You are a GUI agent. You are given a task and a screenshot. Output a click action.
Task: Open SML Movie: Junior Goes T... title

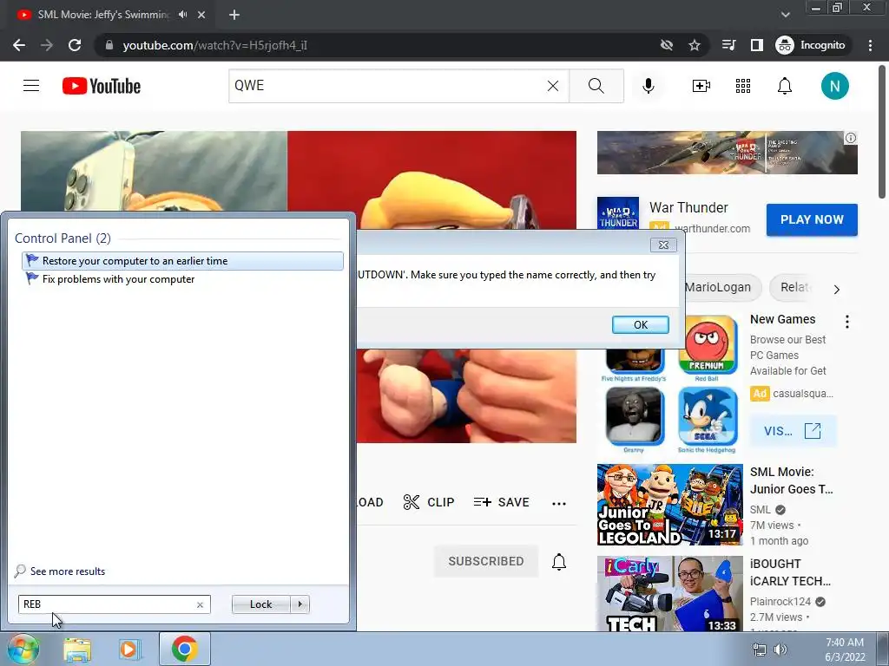click(x=792, y=480)
